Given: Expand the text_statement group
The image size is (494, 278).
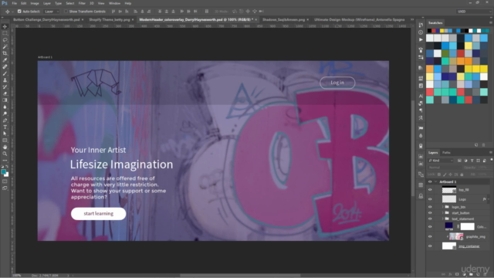Looking at the screenshot, I should [x=442, y=219].
